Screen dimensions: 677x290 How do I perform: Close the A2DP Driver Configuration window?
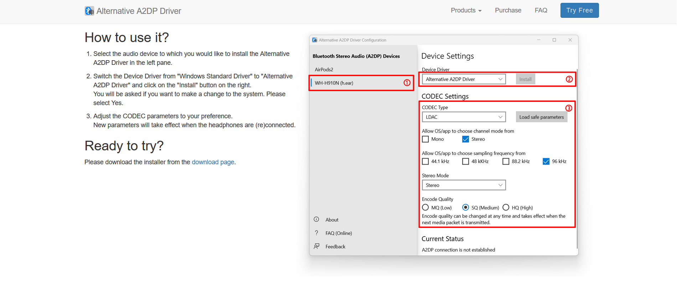pyautogui.click(x=570, y=40)
